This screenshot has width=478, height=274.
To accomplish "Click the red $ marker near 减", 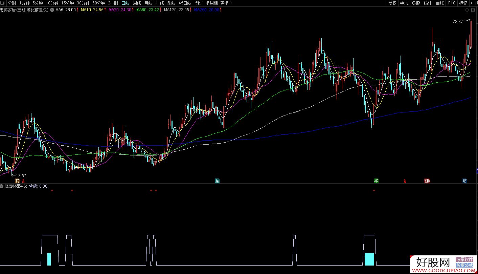I will coord(405,181).
